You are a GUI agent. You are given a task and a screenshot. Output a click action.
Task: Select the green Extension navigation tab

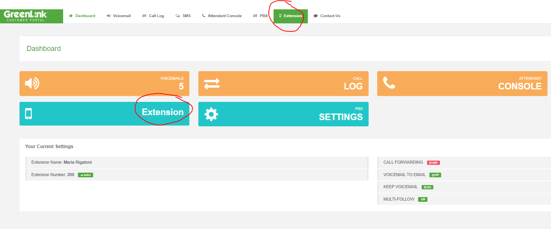click(x=291, y=16)
